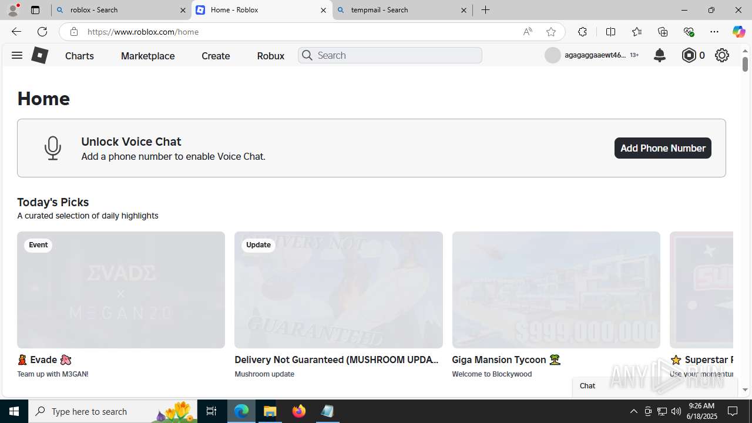Add this page to favorites star
This screenshot has width=752, height=423.
pos(550,32)
